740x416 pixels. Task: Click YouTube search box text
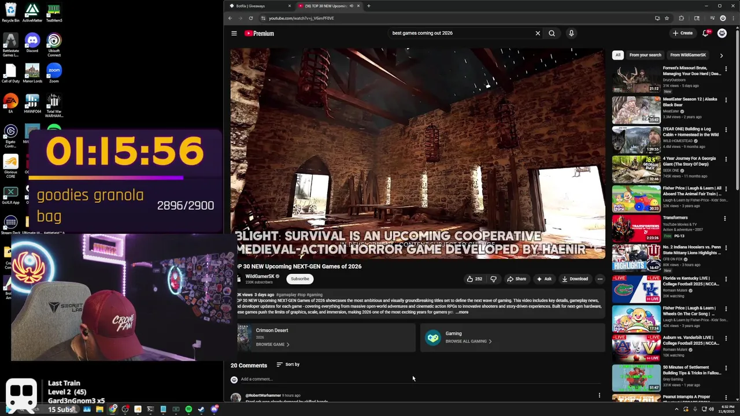[x=423, y=33]
